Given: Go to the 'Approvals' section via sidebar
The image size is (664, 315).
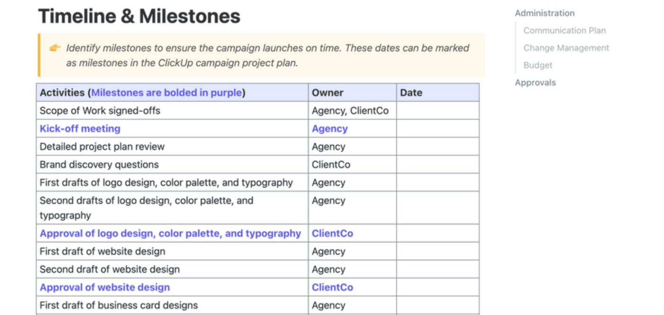Looking at the screenshot, I should tap(535, 82).
